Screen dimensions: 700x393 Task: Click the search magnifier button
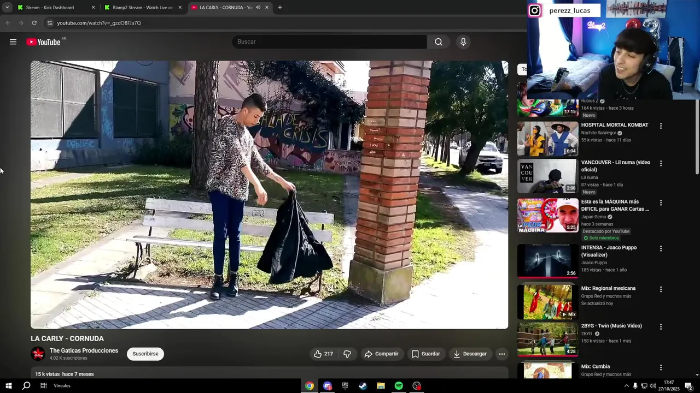tap(439, 42)
